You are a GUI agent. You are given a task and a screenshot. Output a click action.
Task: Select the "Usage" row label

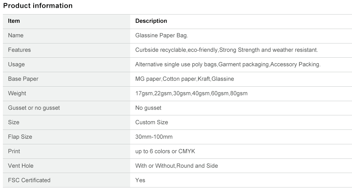pyautogui.click(x=16, y=64)
